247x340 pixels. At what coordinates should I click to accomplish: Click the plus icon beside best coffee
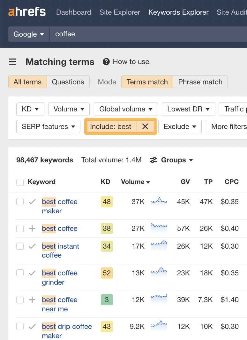click(x=32, y=229)
